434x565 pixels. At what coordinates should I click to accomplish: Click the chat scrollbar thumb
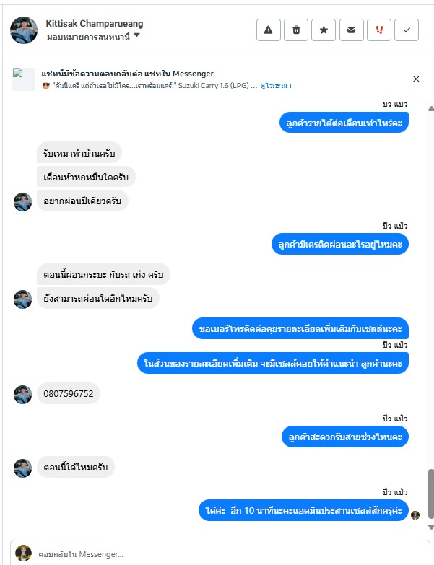pos(431,494)
